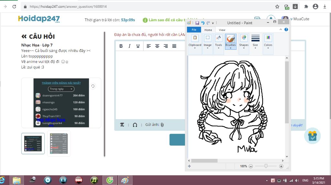The width and height of the screenshot is (331, 185).
Task: Click the Save icon in Paint's quick access toolbar
Action: (197, 23)
